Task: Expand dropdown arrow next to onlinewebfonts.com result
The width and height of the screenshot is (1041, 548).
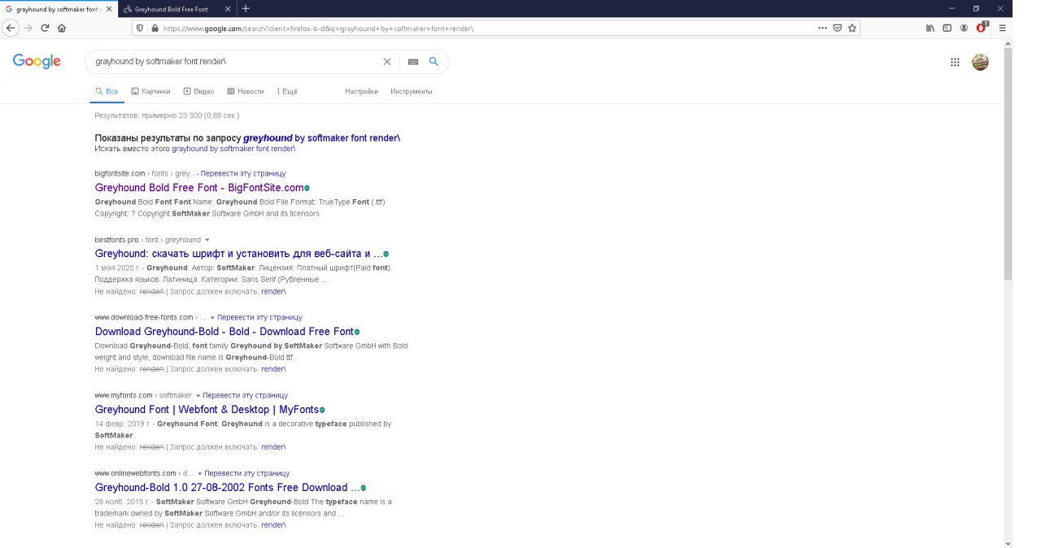Action: tap(200, 474)
